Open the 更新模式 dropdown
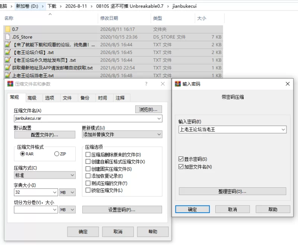298x245 pixels. [x=122, y=134]
